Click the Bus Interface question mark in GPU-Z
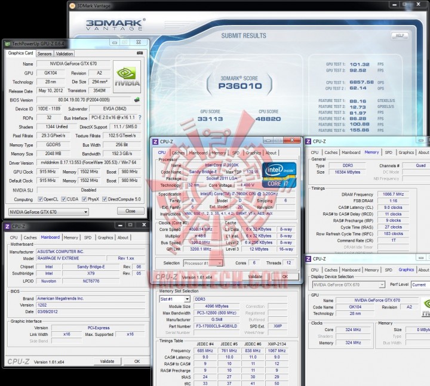430x386 pixels. coord(140,118)
